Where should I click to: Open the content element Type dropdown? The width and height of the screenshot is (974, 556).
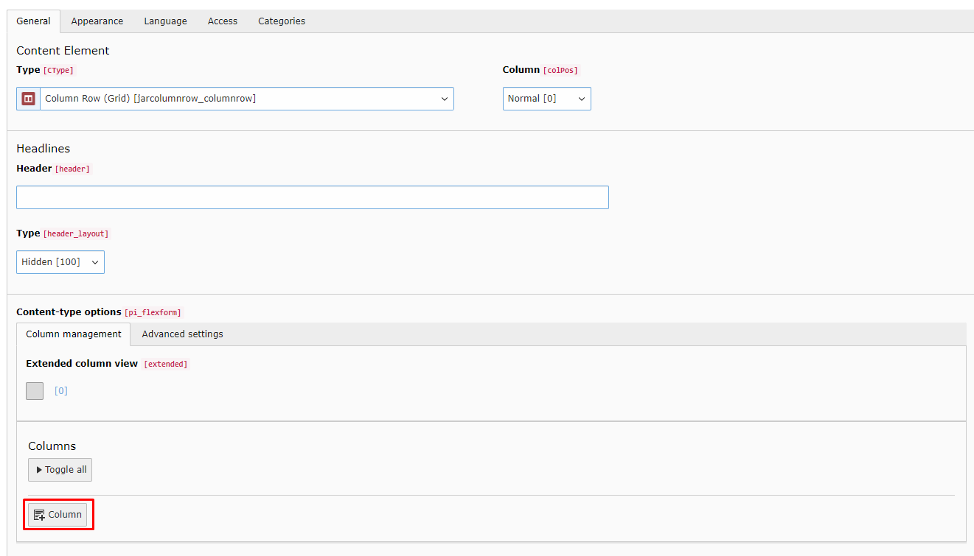[x=246, y=99]
